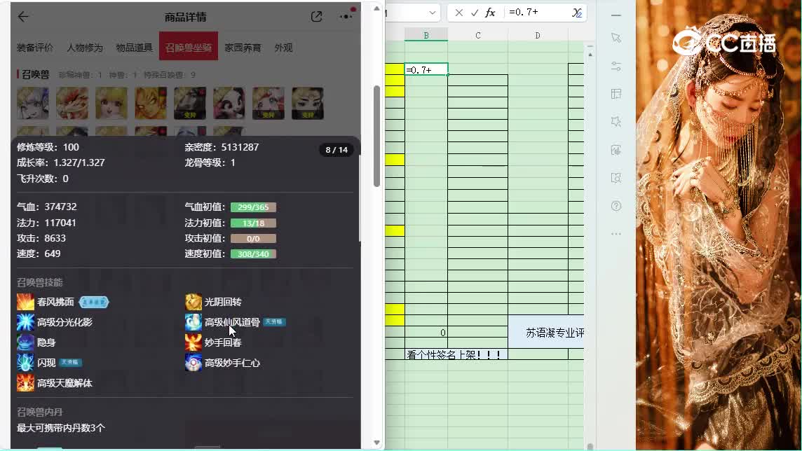Confirm formula entry with the checkmark
802x451 pixels.
(x=475, y=13)
